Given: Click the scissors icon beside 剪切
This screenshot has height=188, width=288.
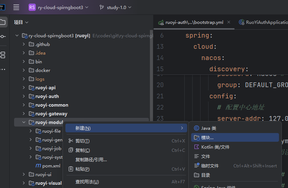Looking at the screenshot, I should click(x=71, y=141).
